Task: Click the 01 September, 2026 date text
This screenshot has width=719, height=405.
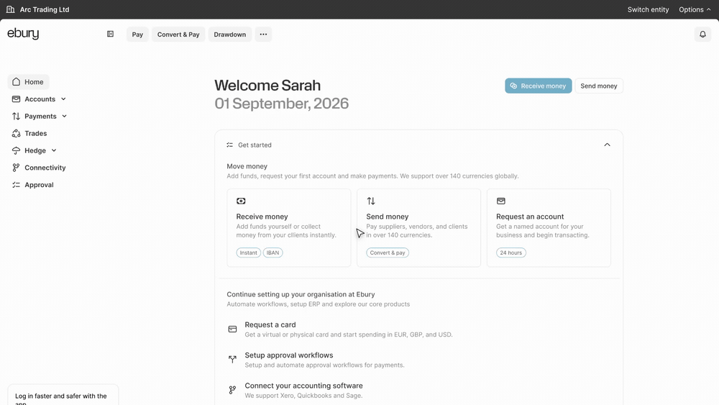Action: pyautogui.click(x=282, y=104)
